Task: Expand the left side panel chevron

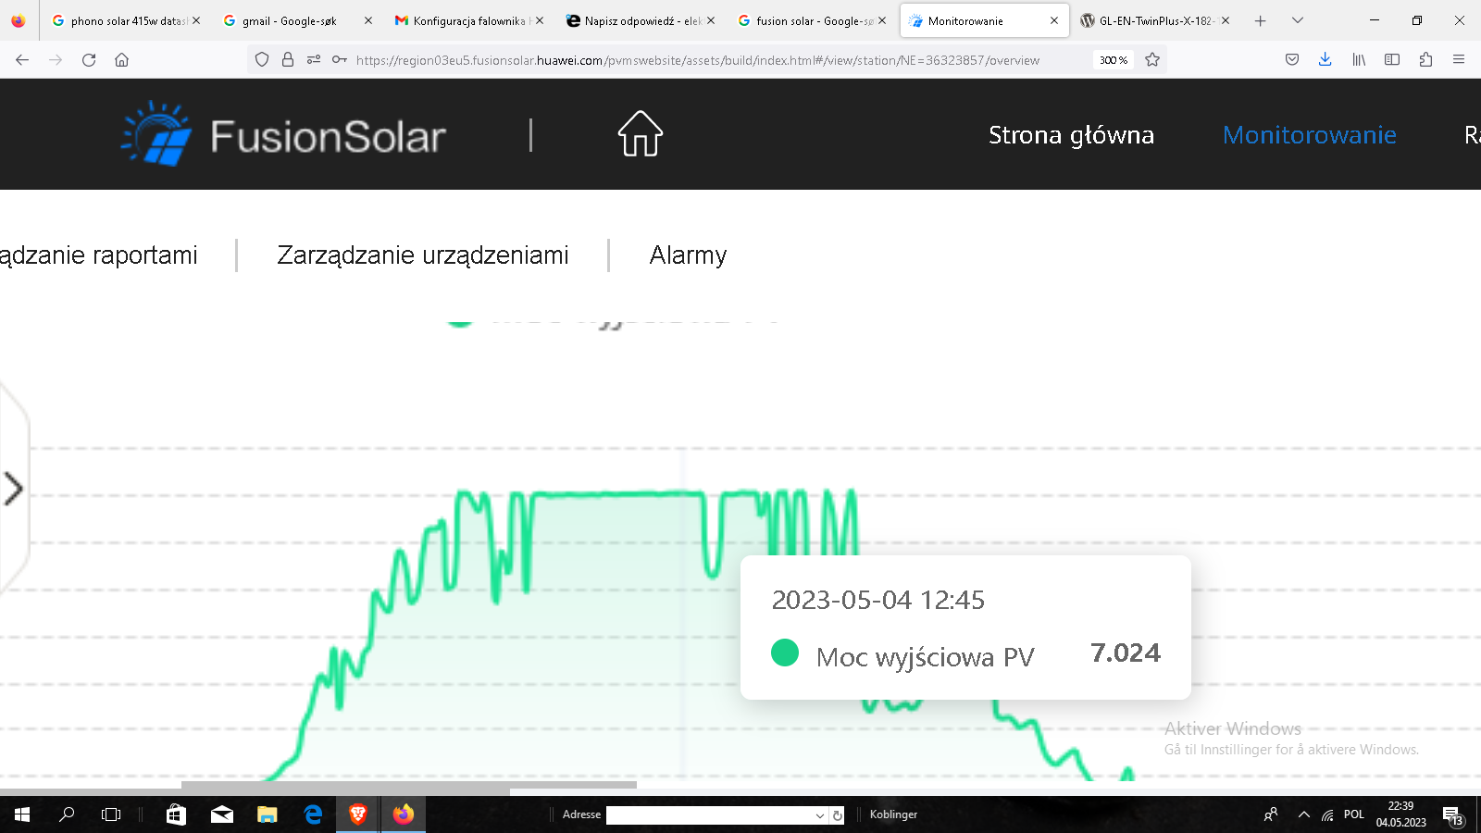Action: coord(13,489)
